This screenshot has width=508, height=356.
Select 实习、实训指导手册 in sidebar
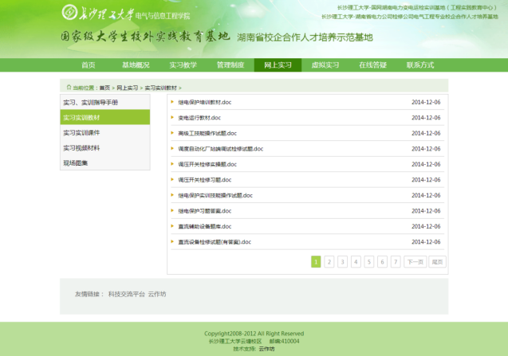90,103
